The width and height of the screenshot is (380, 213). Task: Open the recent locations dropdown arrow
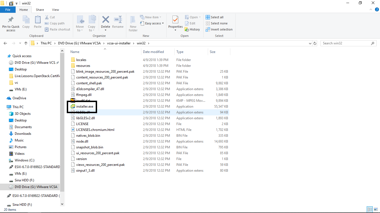click(20, 44)
